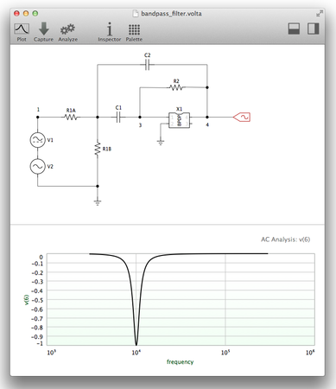Click the bandpass_filter.volta document icon
The width and height of the screenshot is (336, 389).
click(x=136, y=14)
